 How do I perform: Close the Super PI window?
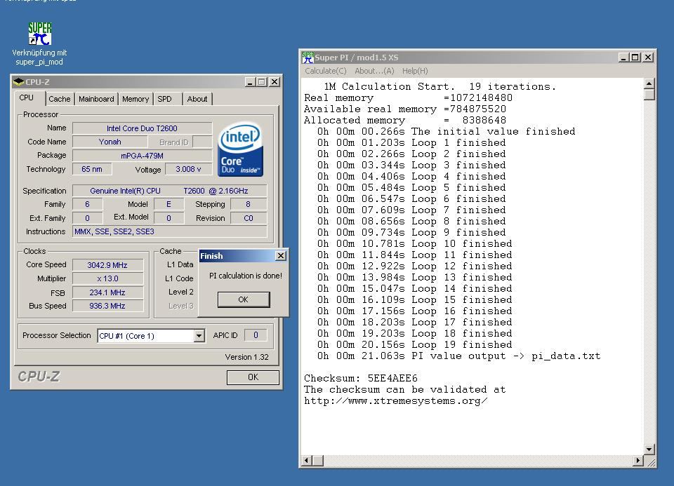point(648,57)
